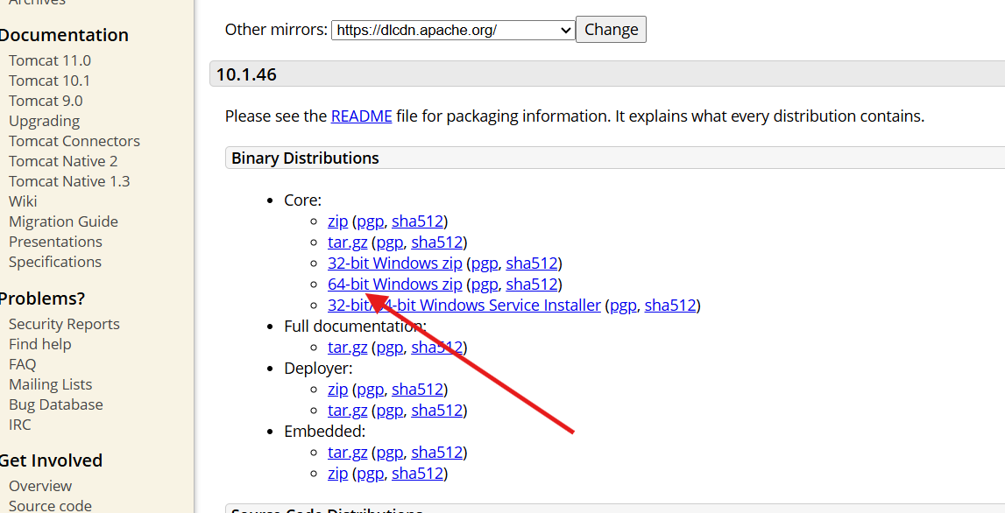This screenshot has width=1005, height=513.
Task: Download the Deployer zip
Action: click(x=338, y=390)
